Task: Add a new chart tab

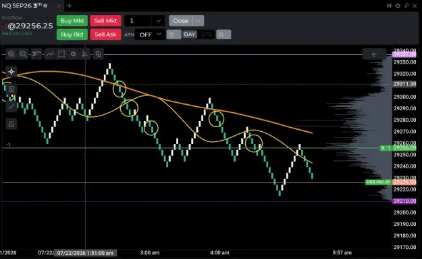Action: tap(69, 5)
